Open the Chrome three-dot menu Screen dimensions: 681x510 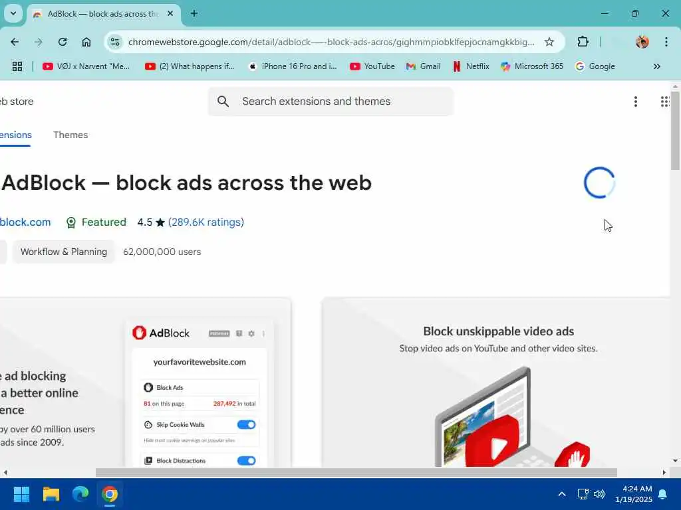[666, 42]
